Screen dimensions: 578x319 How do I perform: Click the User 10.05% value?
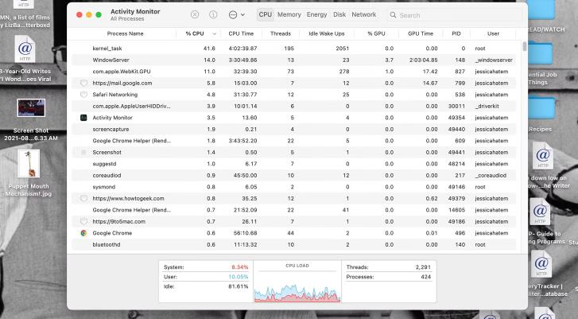[239, 277]
